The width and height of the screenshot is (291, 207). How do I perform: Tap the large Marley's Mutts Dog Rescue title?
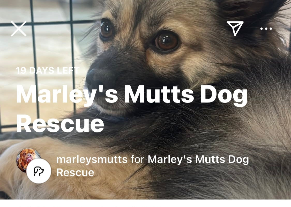click(x=132, y=109)
